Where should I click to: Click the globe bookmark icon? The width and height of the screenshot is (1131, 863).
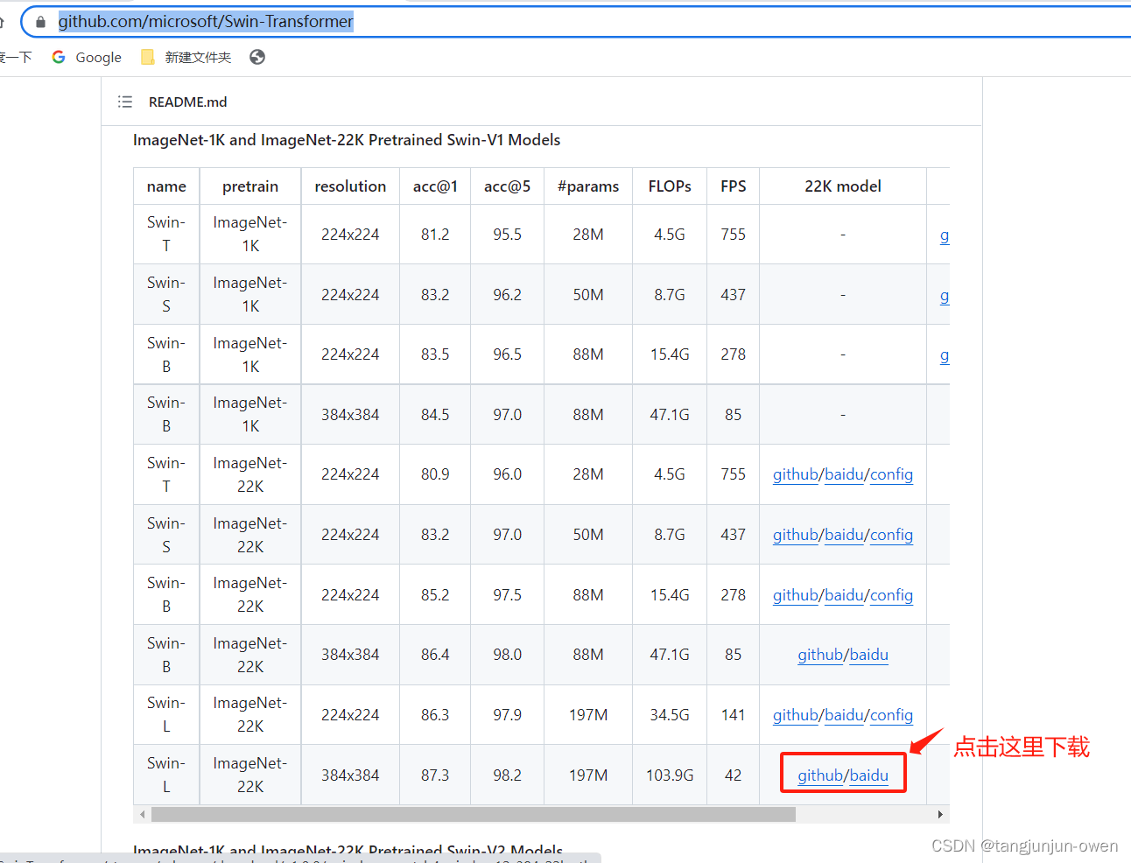[257, 58]
